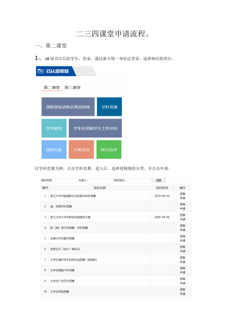Click the heading 一、第二课堂
Viewport: 229px width, 324px height.
(x=51, y=46)
